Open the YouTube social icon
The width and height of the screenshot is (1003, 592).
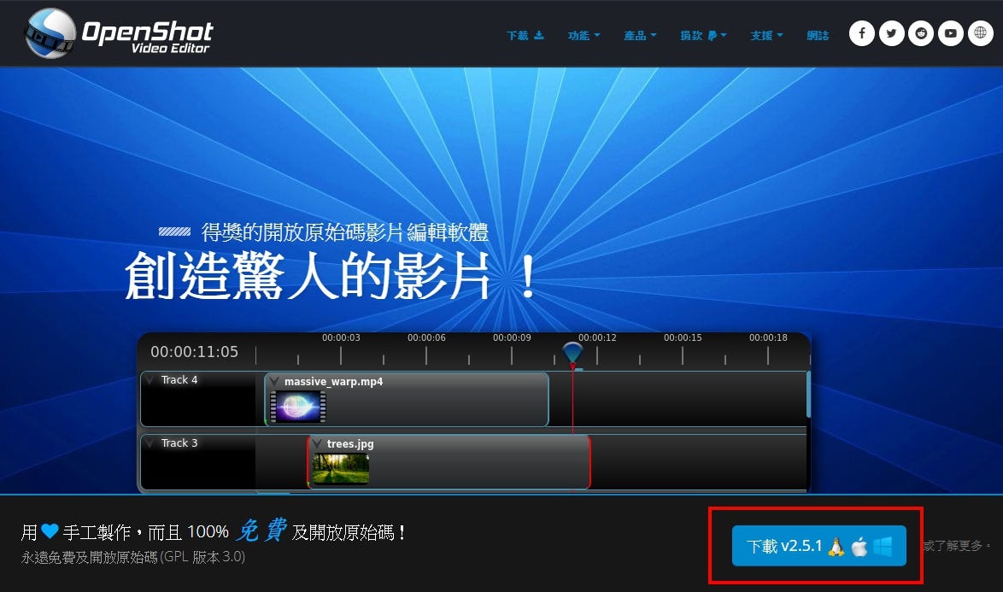pos(951,33)
